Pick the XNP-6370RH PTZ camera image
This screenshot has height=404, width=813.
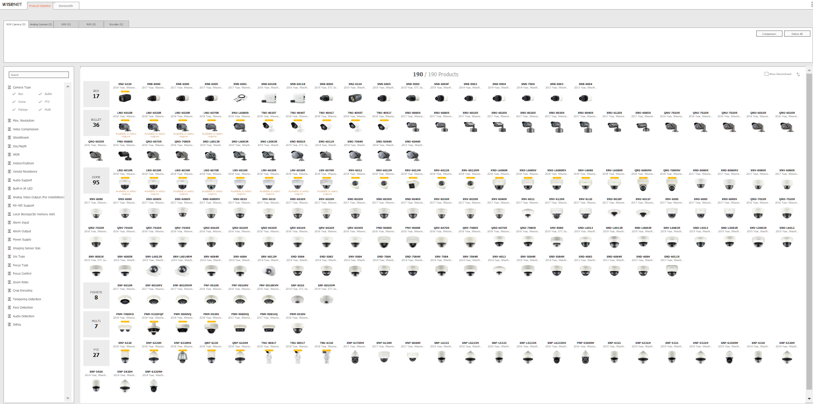355,357
